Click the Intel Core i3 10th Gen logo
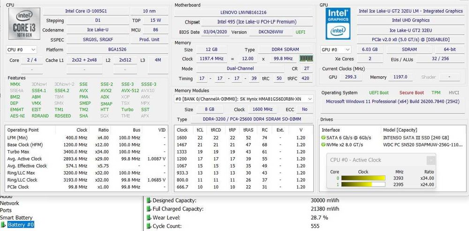The height and width of the screenshot is (231, 469). tap(24, 23)
